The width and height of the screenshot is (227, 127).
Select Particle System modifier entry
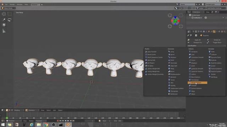click(x=215, y=71)
